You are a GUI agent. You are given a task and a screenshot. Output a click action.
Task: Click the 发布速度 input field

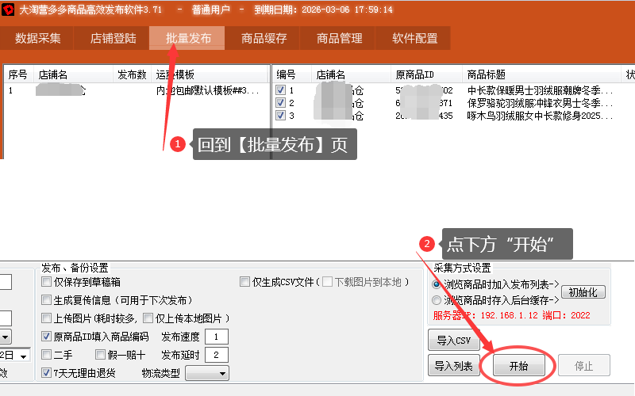(x=216, y=337)
